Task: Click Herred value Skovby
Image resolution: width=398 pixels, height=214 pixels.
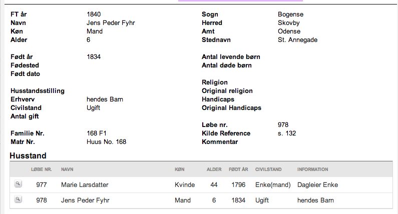Action: point(288,23)
